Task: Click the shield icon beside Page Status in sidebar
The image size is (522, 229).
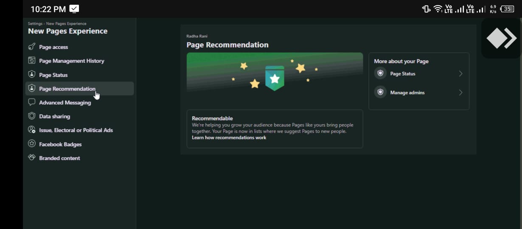Action: 31,75
